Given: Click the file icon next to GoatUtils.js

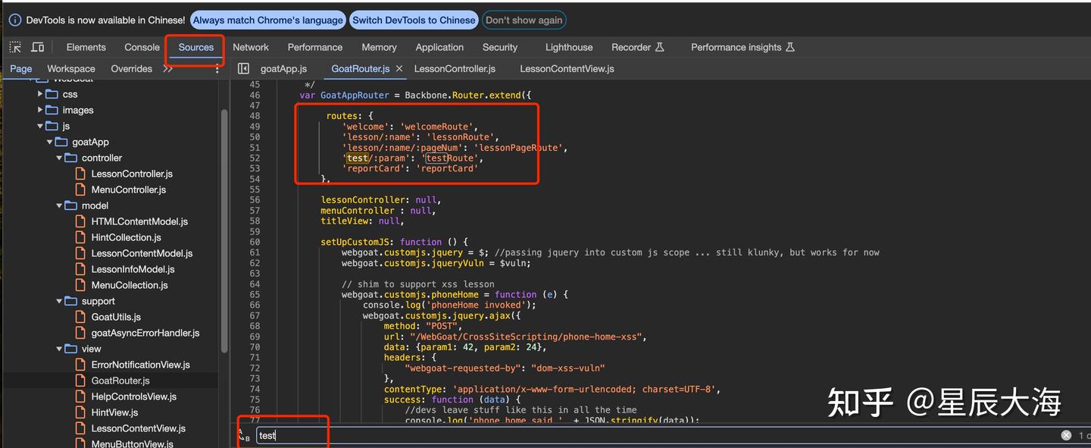Looking at the screenshot, I should 82,316.
